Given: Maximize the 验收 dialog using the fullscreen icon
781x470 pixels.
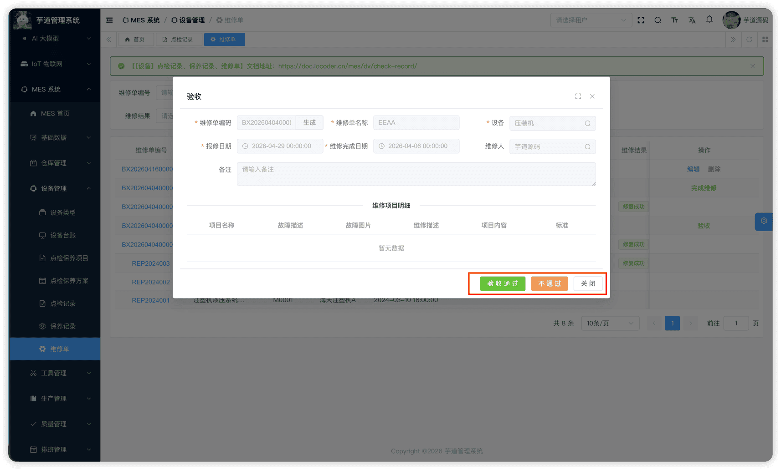Looking at the screenshot, I should pos(578,96).
